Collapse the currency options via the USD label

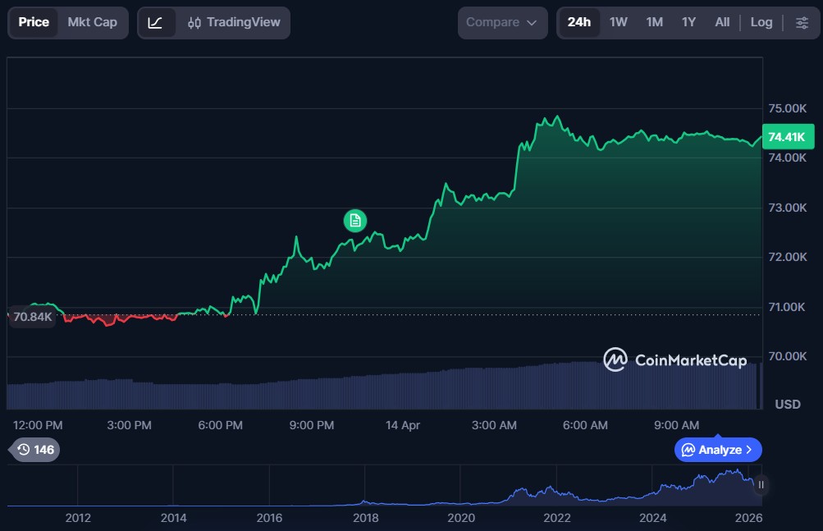pyautogui.click(x=787, y=404)
